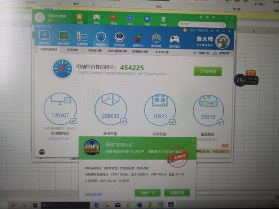Viewport: 279px width, 209px height.
Task: Switch to 手机评测 tab
Action: [x=72, y=50]
